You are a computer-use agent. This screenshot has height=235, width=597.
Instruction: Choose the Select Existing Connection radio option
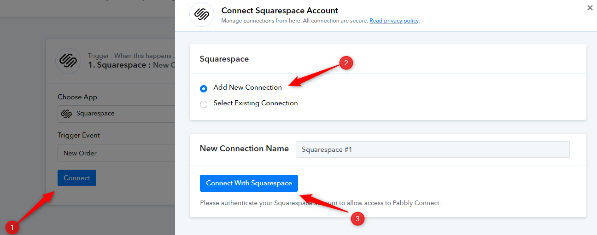[x=204, y=104]
